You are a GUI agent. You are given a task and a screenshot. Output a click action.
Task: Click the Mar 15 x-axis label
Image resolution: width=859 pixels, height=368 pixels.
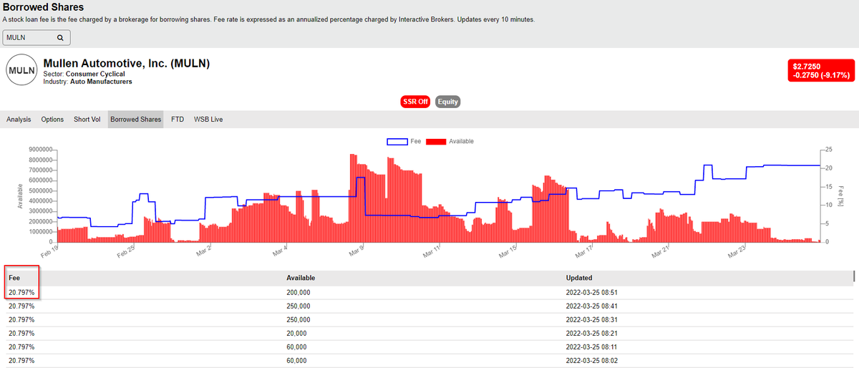coord(508,252)
